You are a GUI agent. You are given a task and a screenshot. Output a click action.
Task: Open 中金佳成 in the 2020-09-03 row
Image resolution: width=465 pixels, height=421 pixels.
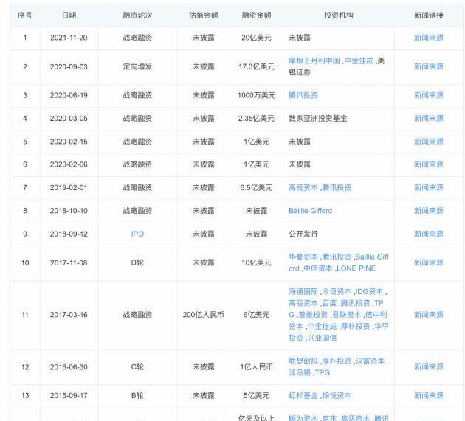(x=359, y=61)
